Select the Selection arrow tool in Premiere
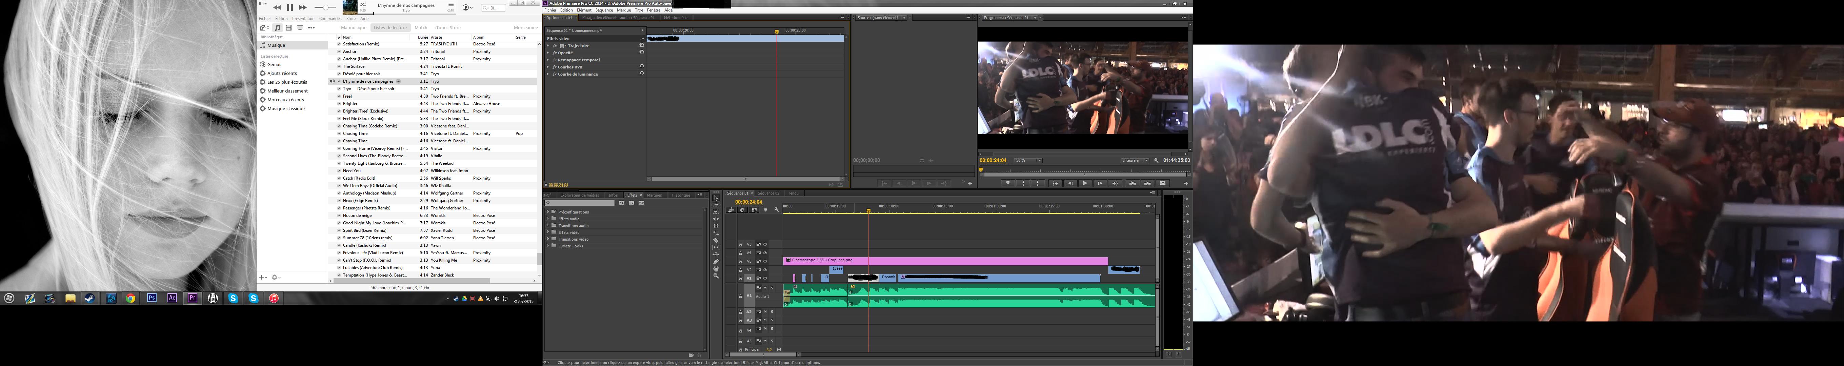The image size is (1844, 366). pyautogui.click(x=716, y=198)
